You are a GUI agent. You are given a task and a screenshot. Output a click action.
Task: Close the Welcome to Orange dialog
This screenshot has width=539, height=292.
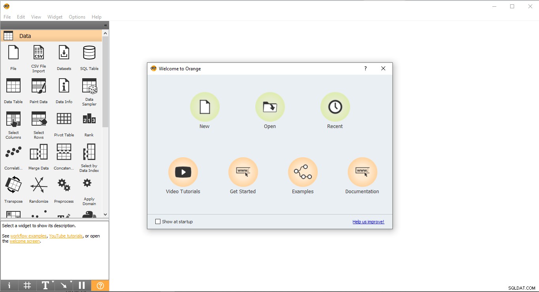tap(383, 68)
